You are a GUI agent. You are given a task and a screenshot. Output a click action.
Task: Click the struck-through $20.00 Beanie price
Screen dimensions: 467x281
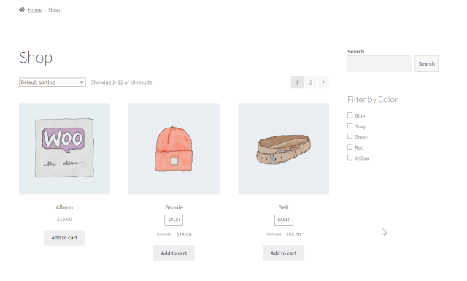pyautogui.click(x=164, y=234)
